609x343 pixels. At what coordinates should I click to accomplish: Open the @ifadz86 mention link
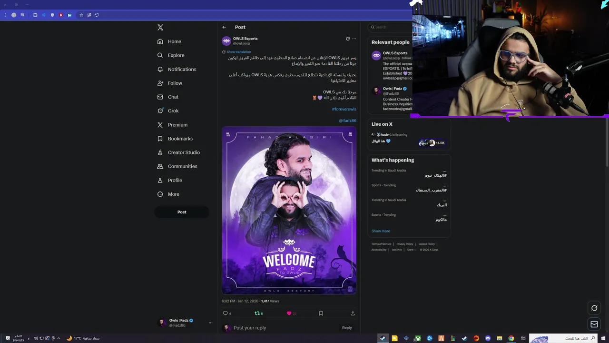click(x=347, y=121)
